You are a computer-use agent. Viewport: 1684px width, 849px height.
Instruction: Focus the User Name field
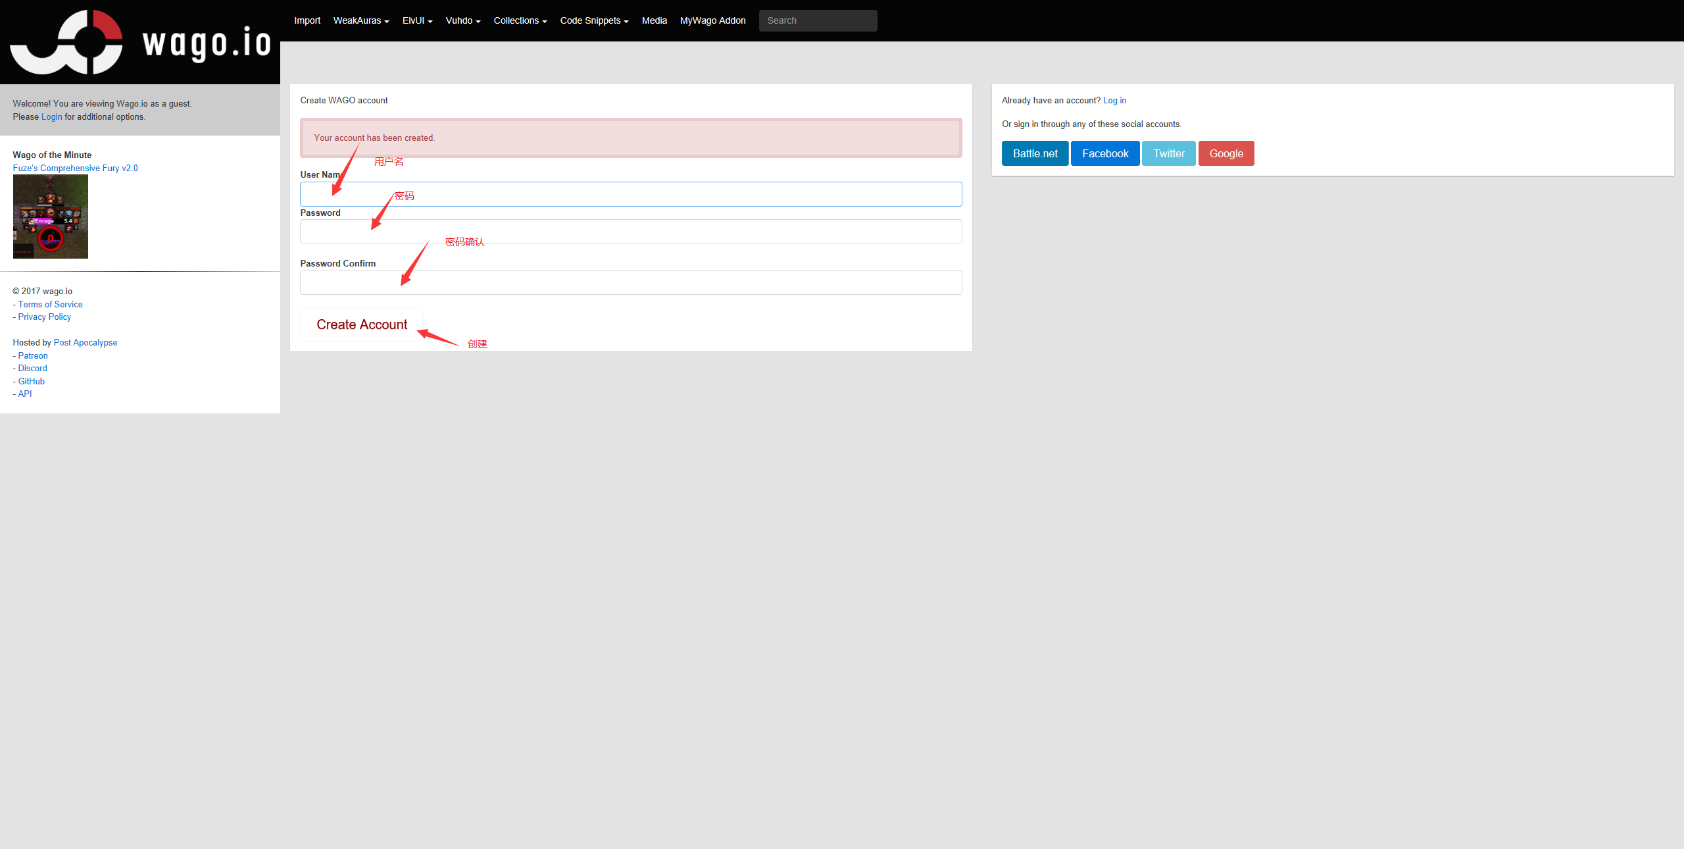(x=630, y=194)
